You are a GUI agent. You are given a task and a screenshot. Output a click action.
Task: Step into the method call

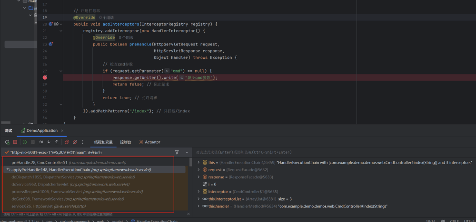49,142
